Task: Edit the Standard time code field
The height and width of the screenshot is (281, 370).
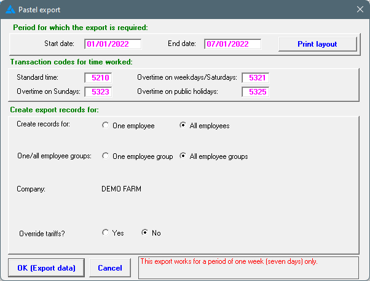Action: (98, 78)
